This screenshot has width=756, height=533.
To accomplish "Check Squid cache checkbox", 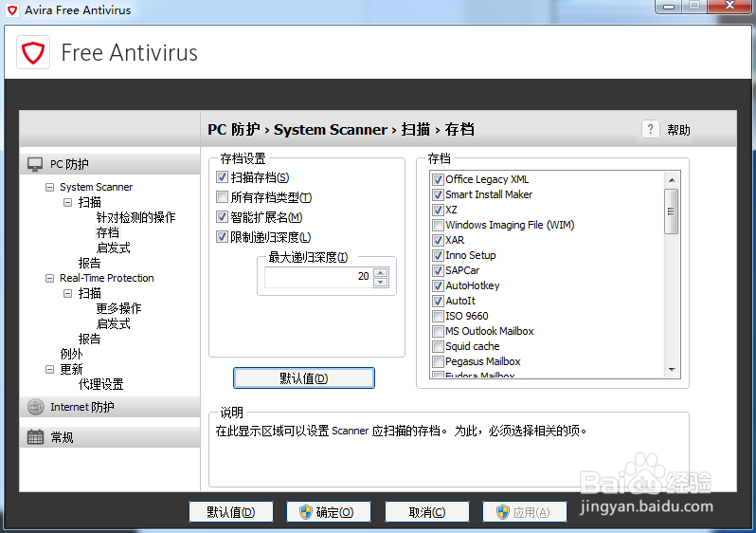I will pos(438,346).
